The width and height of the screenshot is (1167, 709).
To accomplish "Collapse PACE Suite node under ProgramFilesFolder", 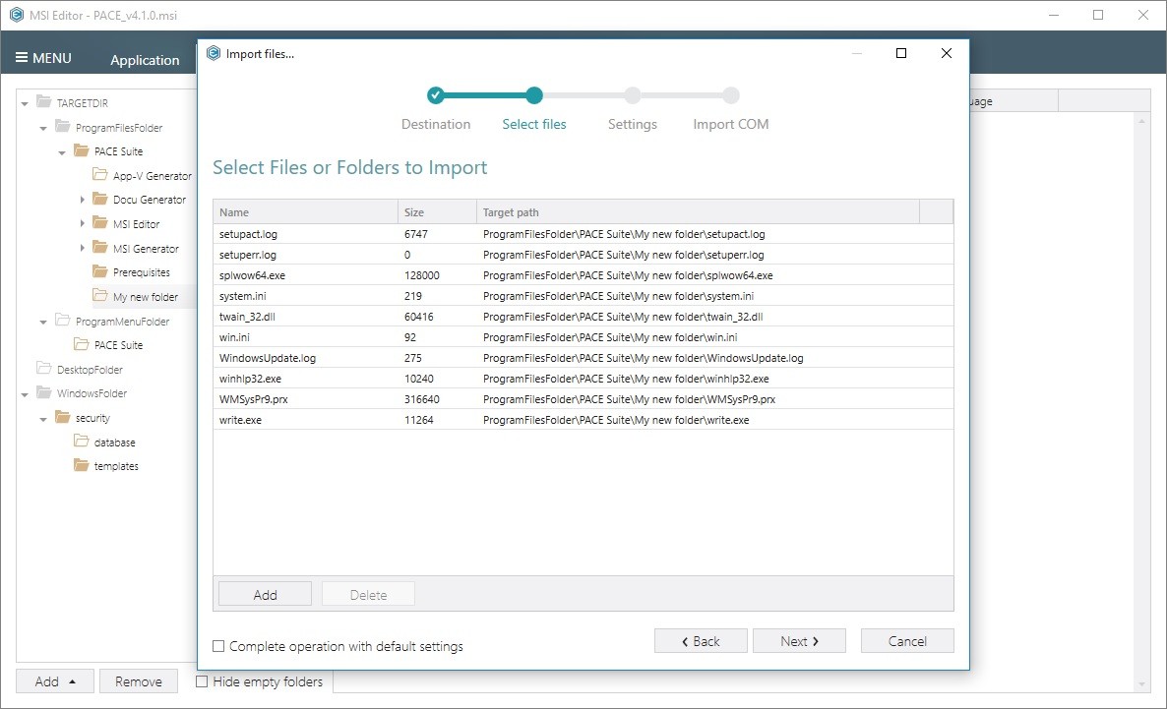I will 62,152.
